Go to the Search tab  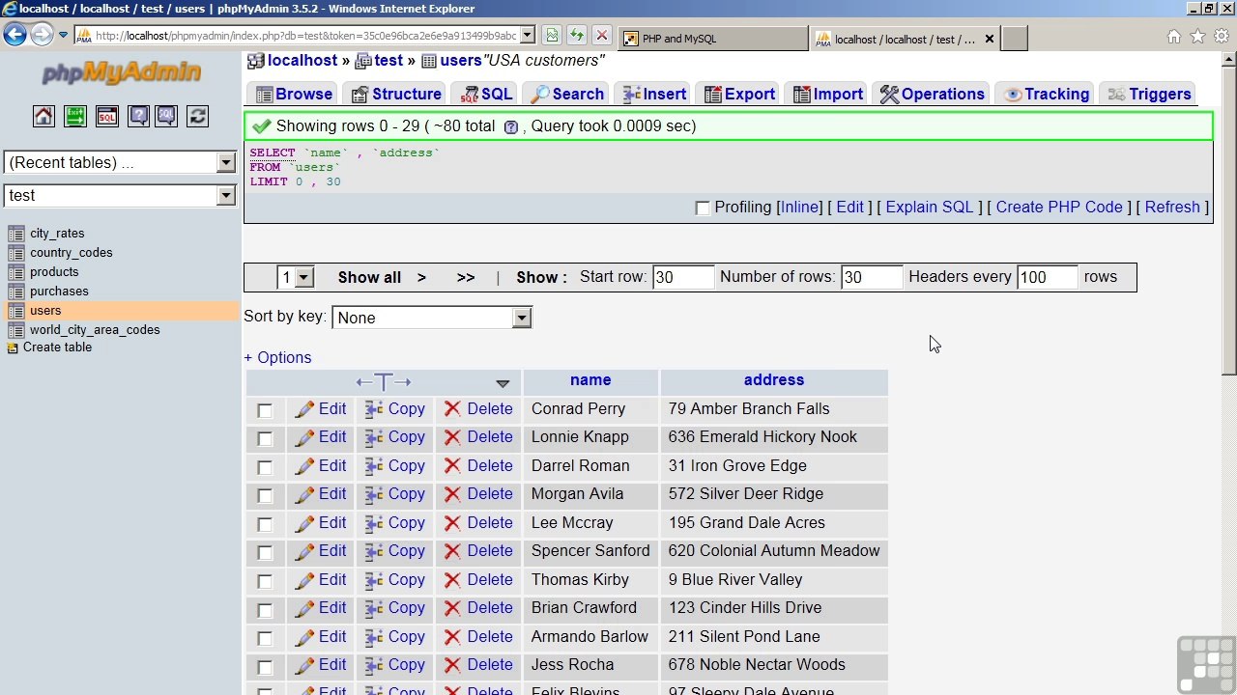click(x=567, y=94)
